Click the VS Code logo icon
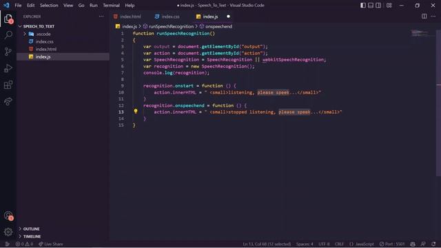Image resolution: width=441 pixels, height=248 pixels. (6, 5)
